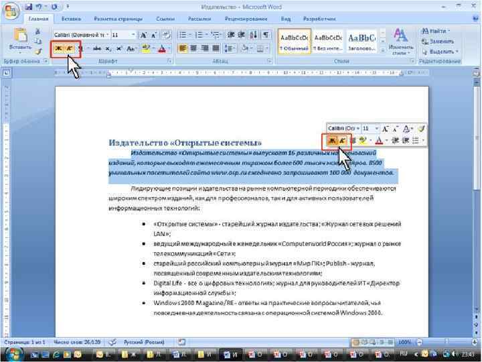Click Grow Font on the mini toolbar

(386, 129)
